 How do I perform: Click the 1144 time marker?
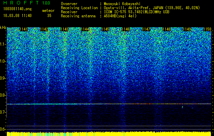(85, 29)
